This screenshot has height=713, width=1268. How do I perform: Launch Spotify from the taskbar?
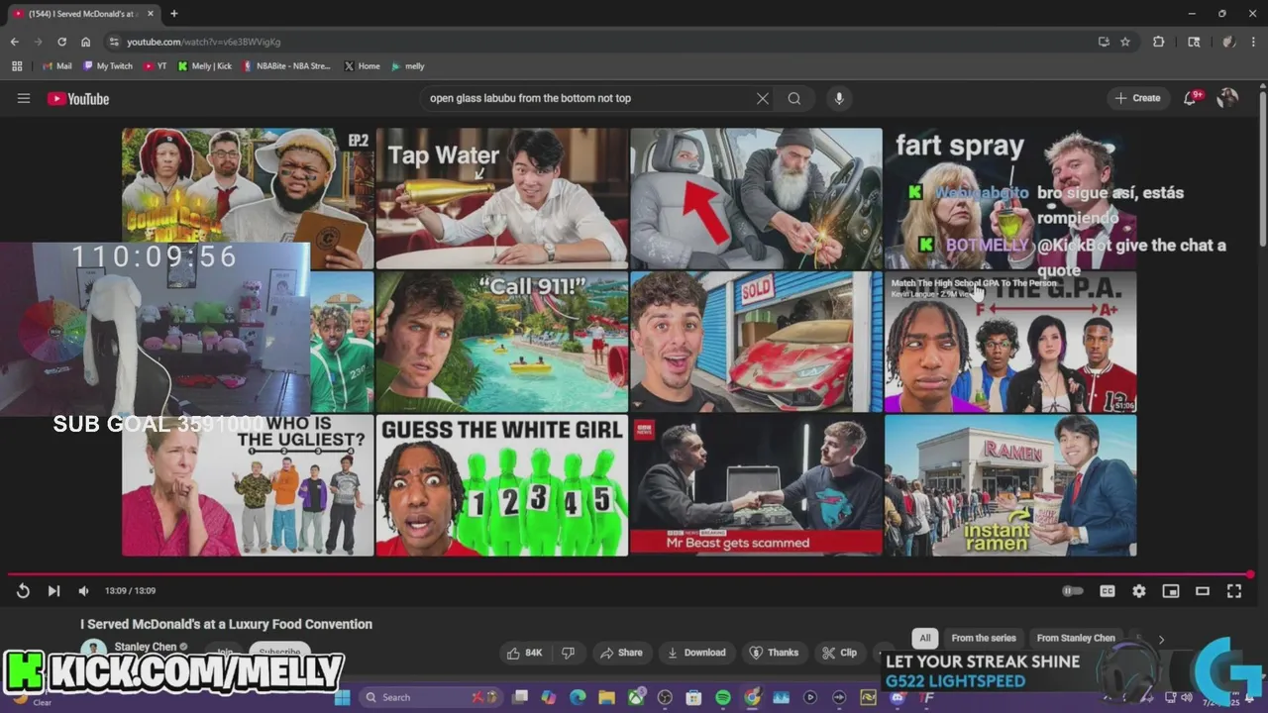723,697
